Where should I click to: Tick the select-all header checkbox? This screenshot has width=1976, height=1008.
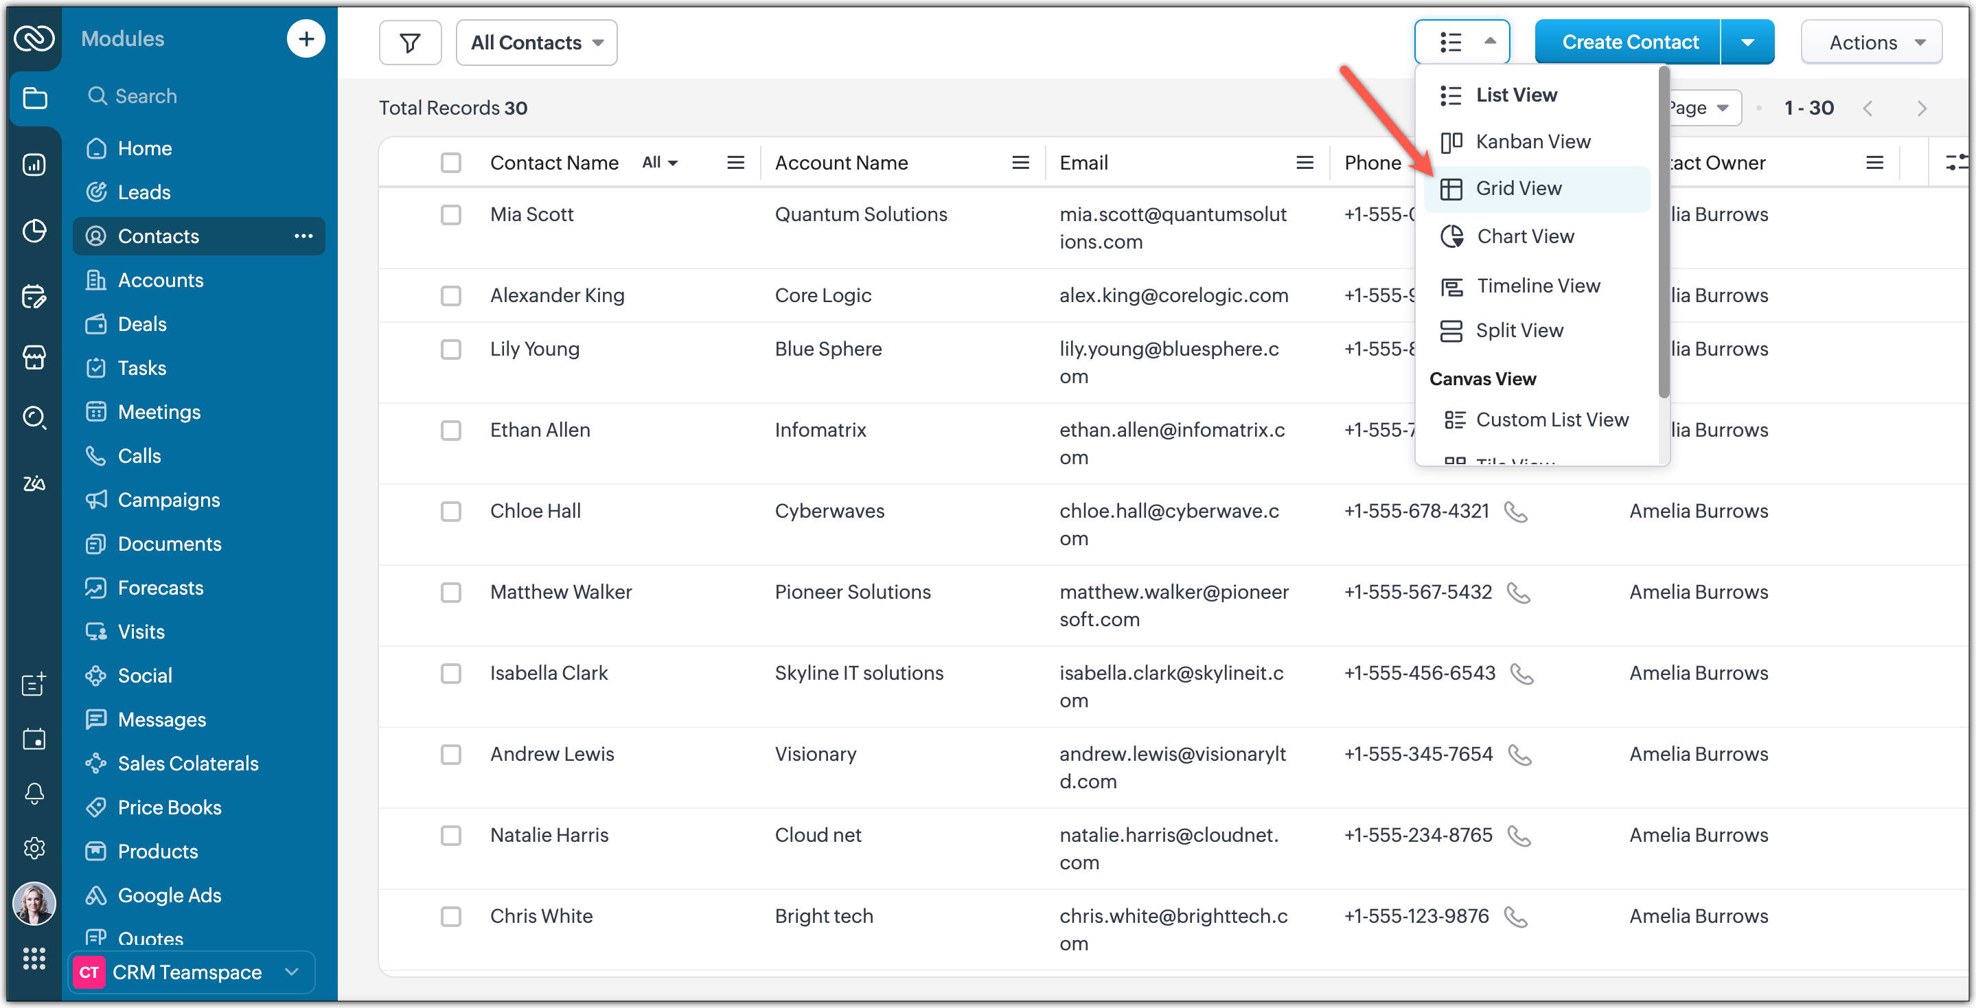point(451,163)
